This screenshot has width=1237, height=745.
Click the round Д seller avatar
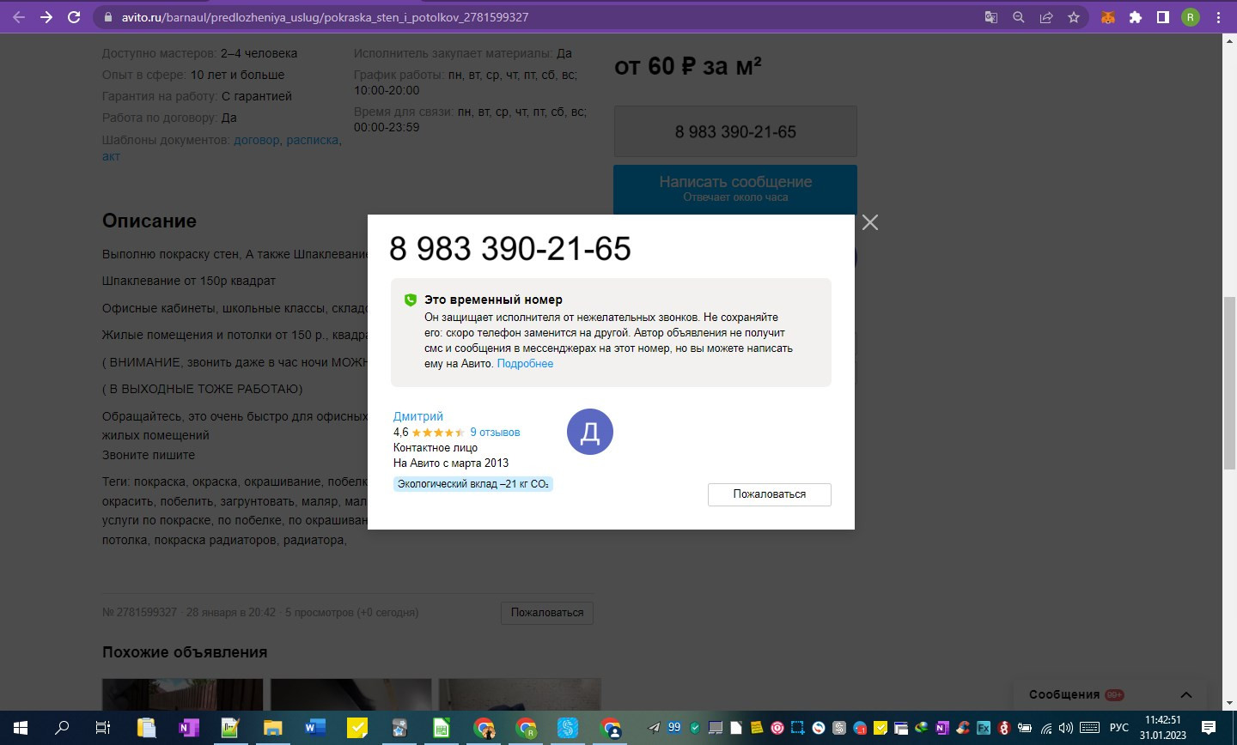tap(590, 432)
